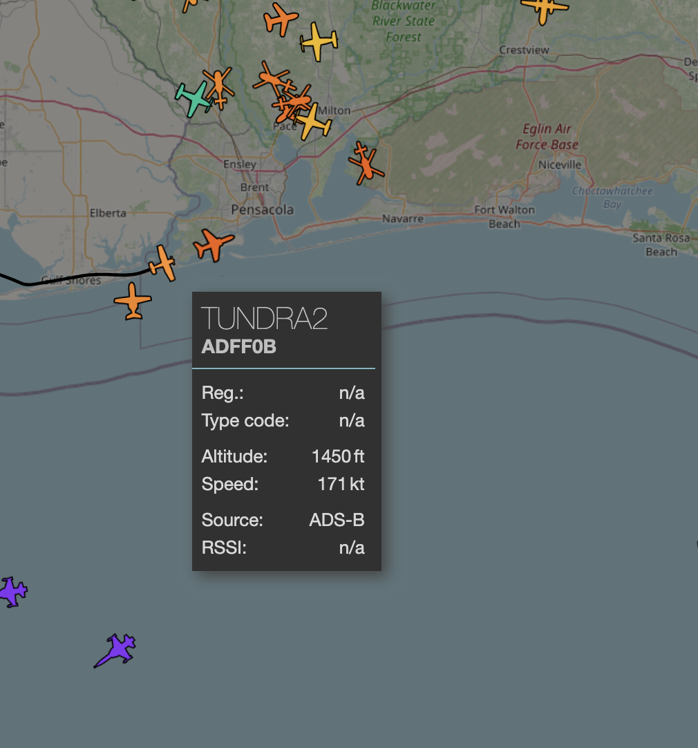This screenshot has width=698, height=748.
Task: Click the Speed 171 kt value
Action: click(341, 484)
